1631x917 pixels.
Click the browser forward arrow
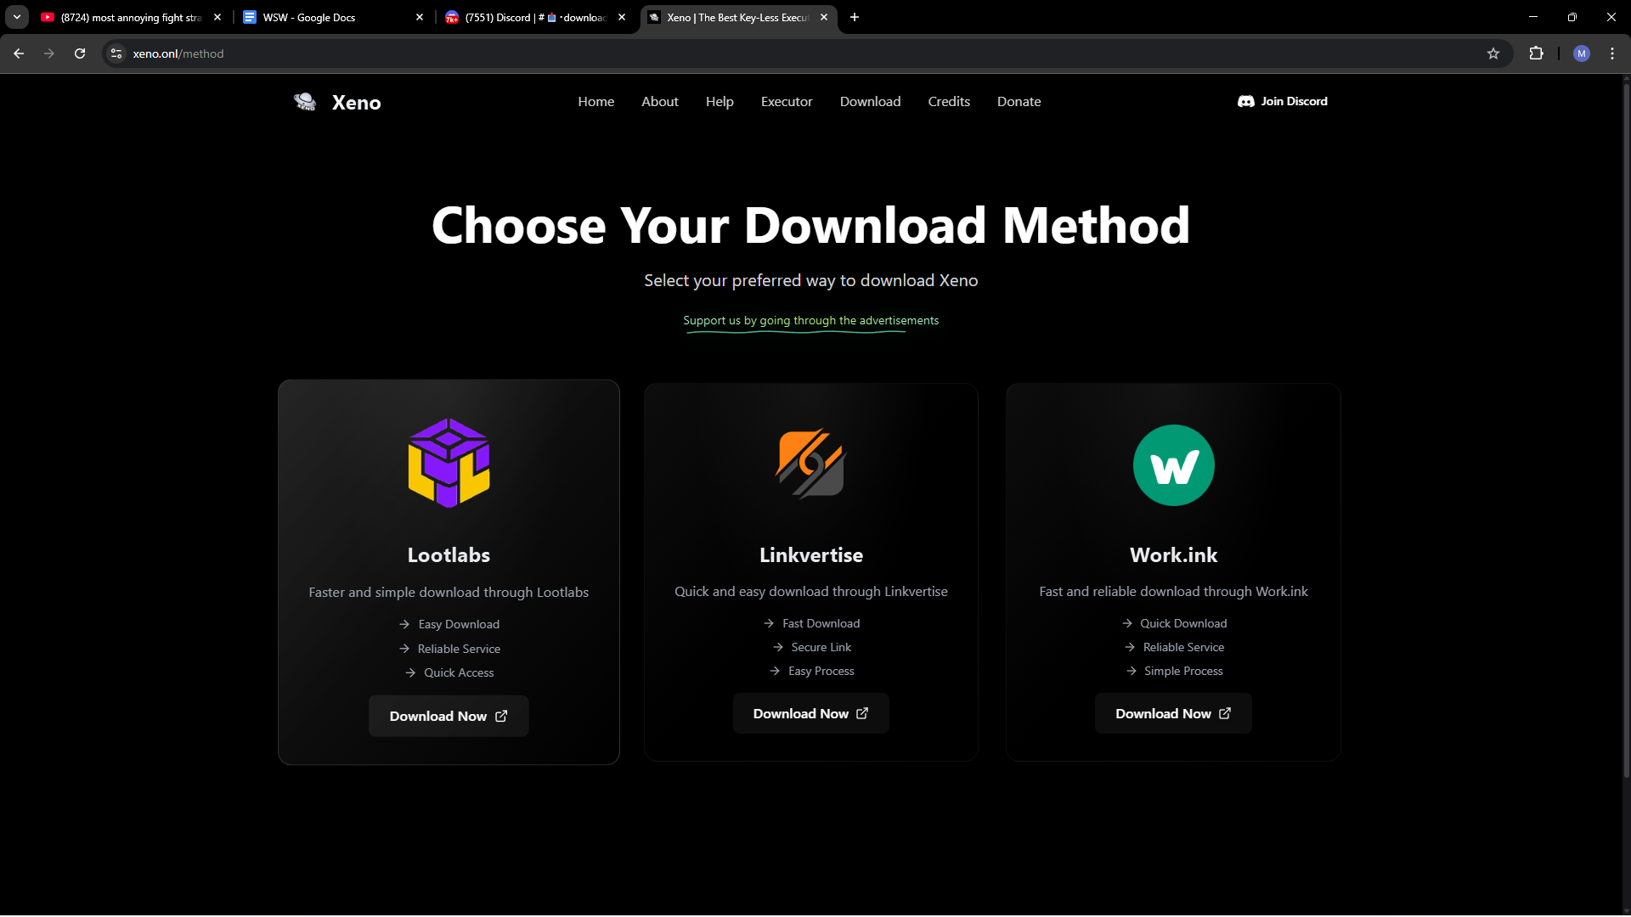coord(49,53)
